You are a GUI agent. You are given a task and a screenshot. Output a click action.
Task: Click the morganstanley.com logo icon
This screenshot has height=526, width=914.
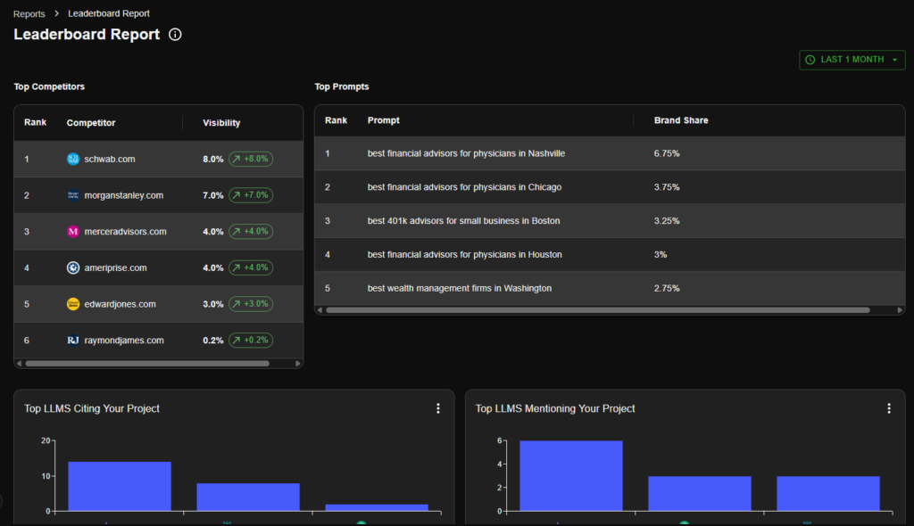[73, 195]
